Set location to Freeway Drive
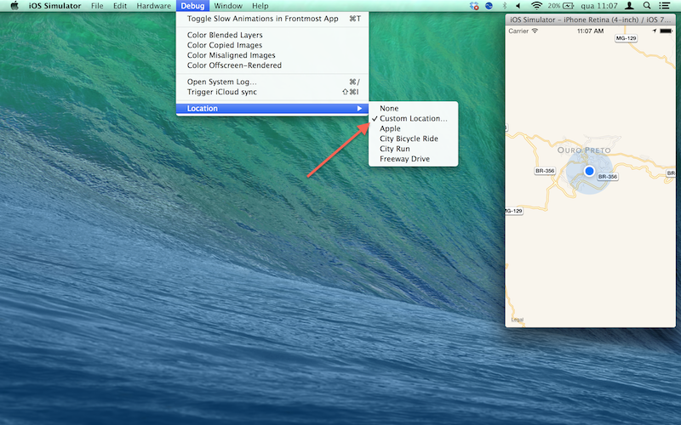 point(413,159)
